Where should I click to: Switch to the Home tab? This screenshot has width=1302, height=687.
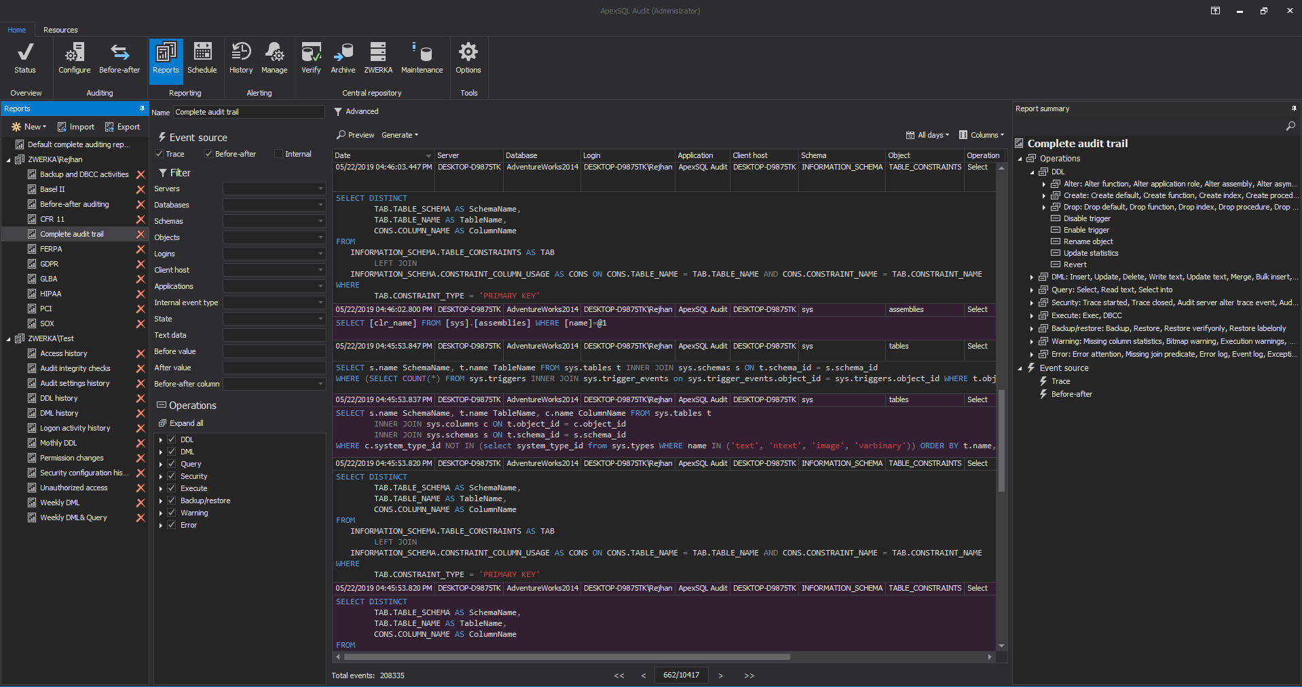tap(17, 30)
